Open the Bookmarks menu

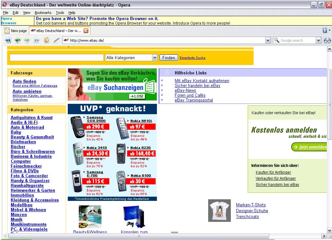coord(43,13)
